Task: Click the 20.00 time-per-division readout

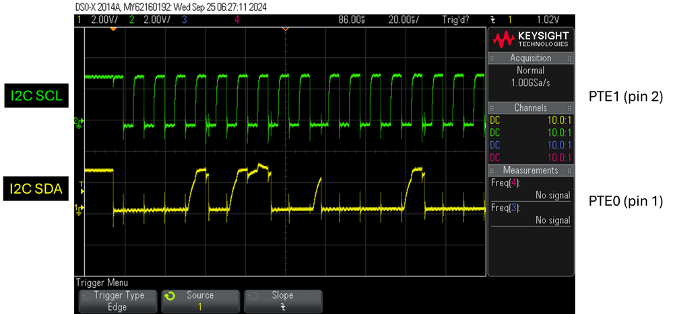Action: tap(404, 19)
